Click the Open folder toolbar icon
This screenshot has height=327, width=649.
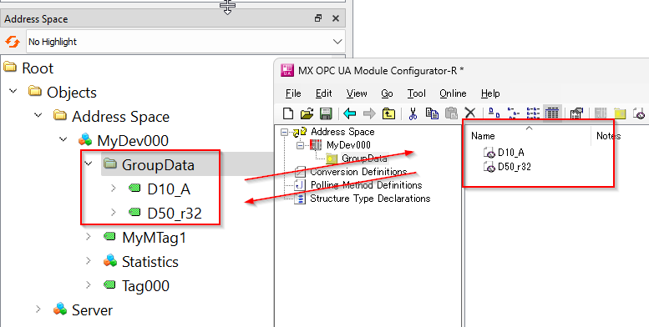point(307,113)
